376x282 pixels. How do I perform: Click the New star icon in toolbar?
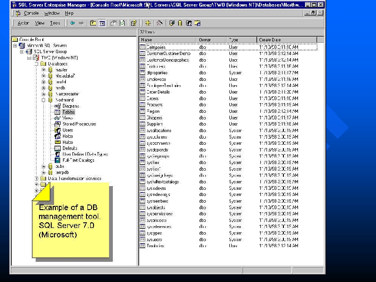[148, 23]
